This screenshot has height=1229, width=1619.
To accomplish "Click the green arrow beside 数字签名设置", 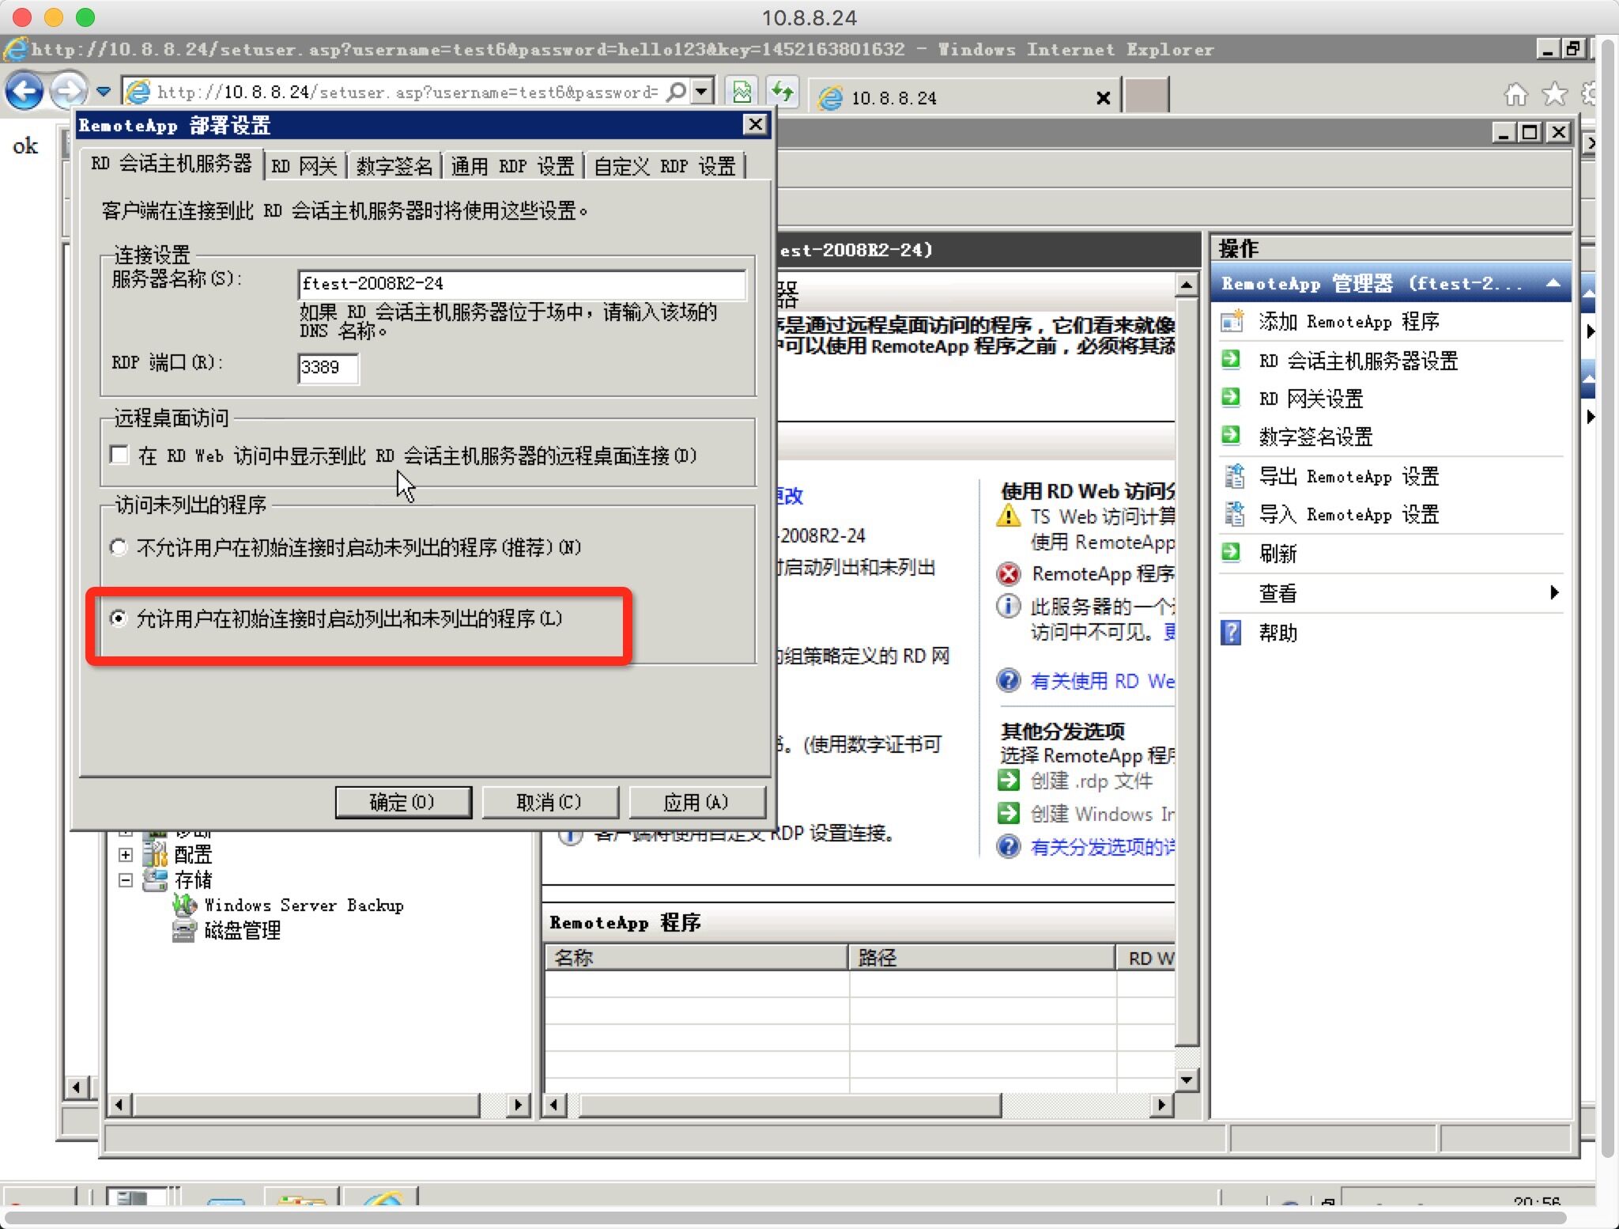I will coord(1231,436).
